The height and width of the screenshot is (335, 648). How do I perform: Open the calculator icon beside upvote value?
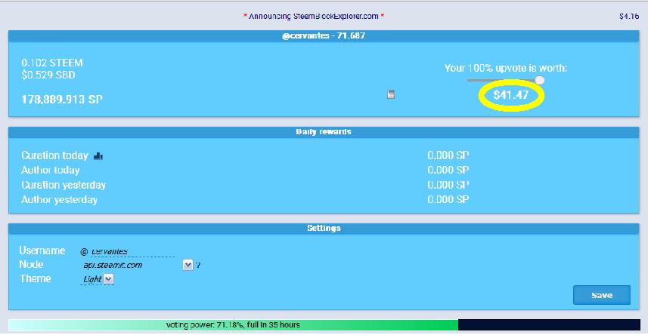pyautogui.click(x=391, y=94)
